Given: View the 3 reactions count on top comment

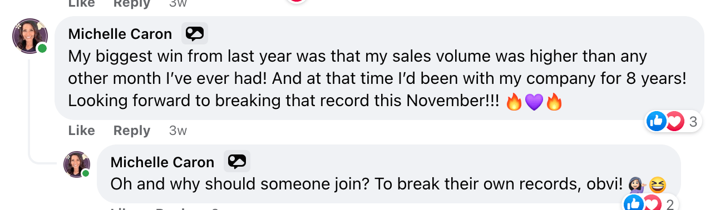Looking at the screenshot, I should (693, 122).
